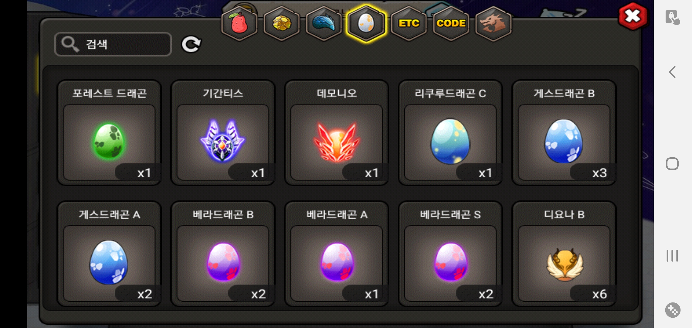This screenshot has width=692, height=328.
Task: Select the 기간티스 purple emblem item
Action: (x=223, y=133)
